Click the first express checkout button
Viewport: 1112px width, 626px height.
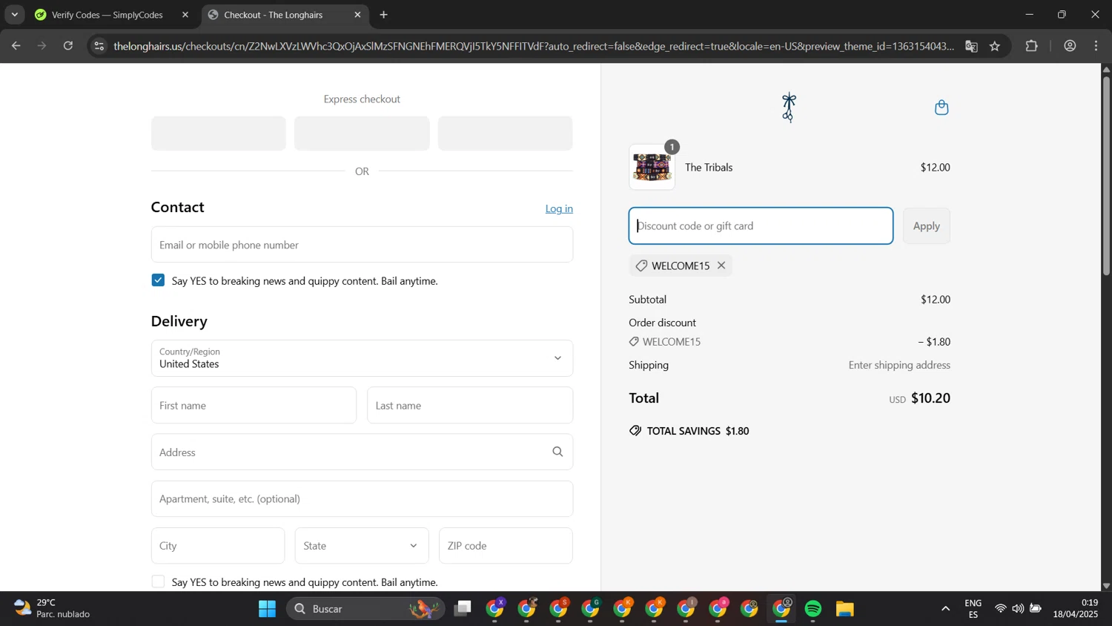(x=219, y=134)
